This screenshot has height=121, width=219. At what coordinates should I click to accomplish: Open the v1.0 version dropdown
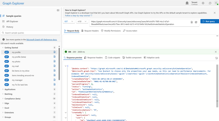[82, 21]
